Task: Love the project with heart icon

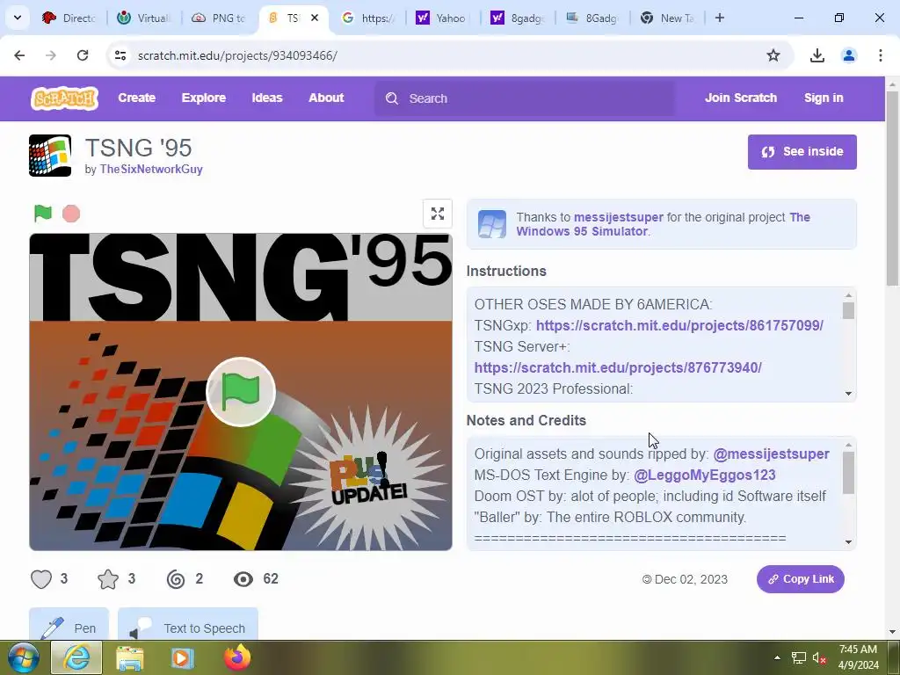Action: coord(41,579)
